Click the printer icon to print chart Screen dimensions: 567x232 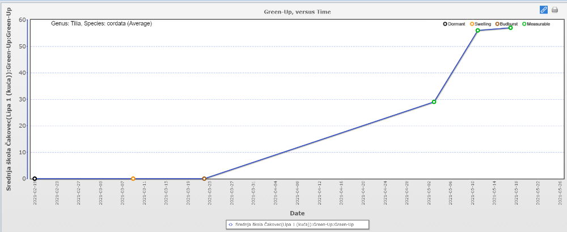[555, 10]
